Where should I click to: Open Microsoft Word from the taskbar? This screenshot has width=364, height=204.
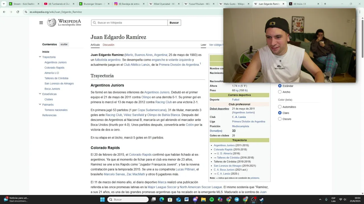click(x=187, y=199)
